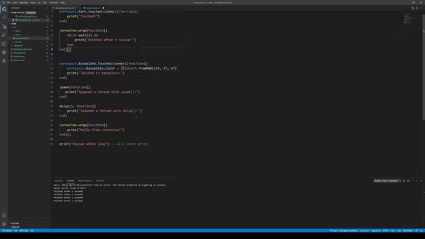Click the 'Passed while loop' print line

pyautogui.click(x=104, y=144)
